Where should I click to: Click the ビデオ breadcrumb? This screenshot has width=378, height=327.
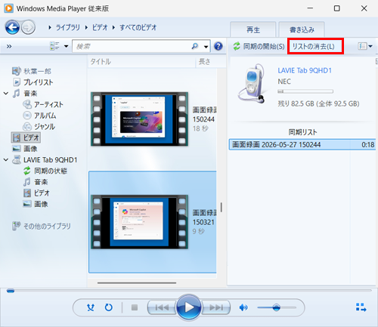[x=100, y=27]
